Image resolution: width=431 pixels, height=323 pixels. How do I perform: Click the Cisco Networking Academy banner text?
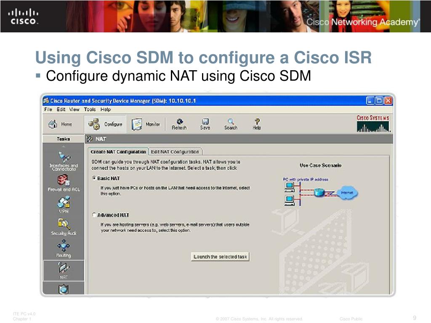(363, 22)
